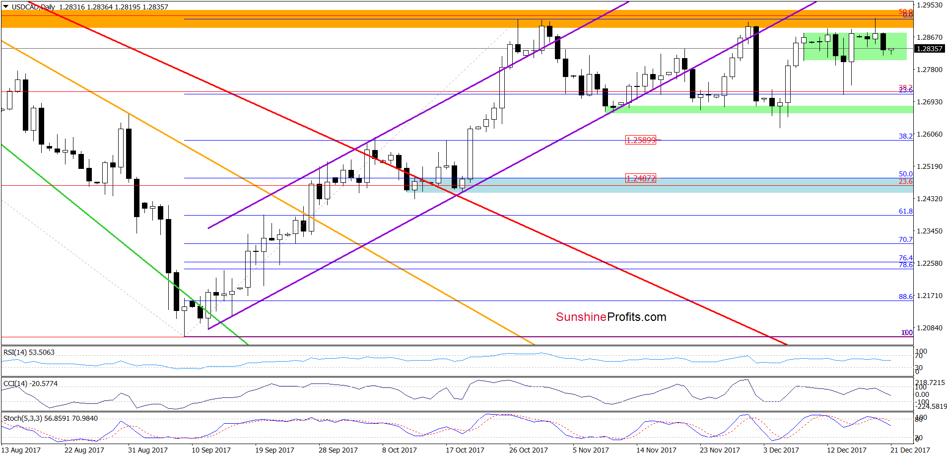Click the 88.6 Fibonacci level label
The image size is (947, 457).
[x=906, y=297]
